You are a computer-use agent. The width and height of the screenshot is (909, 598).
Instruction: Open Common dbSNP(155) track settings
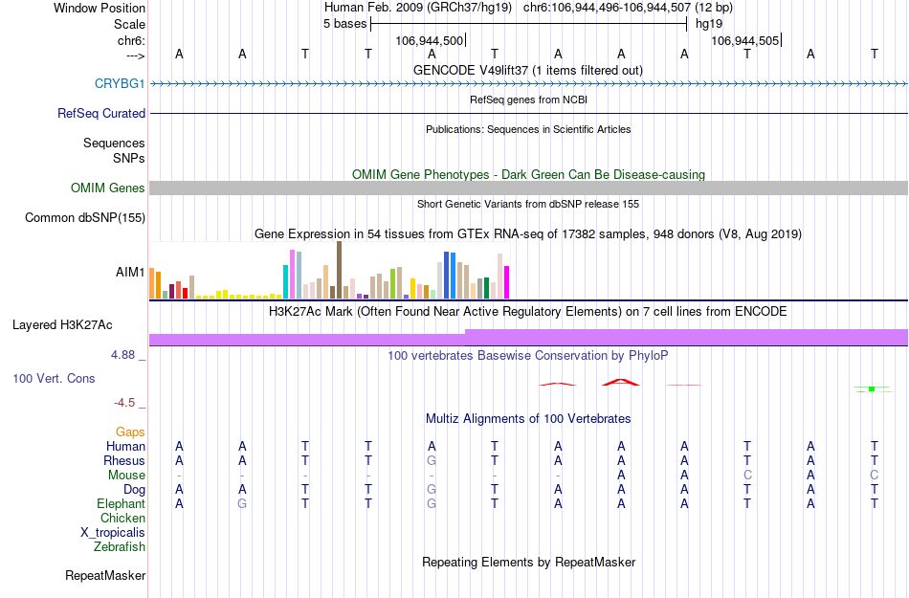coord(84,217)
